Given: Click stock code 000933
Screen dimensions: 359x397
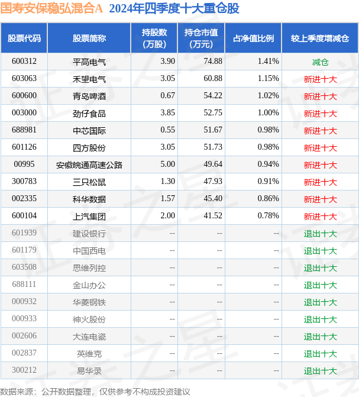Looking at the screenshot, I should tap(24, 319).
